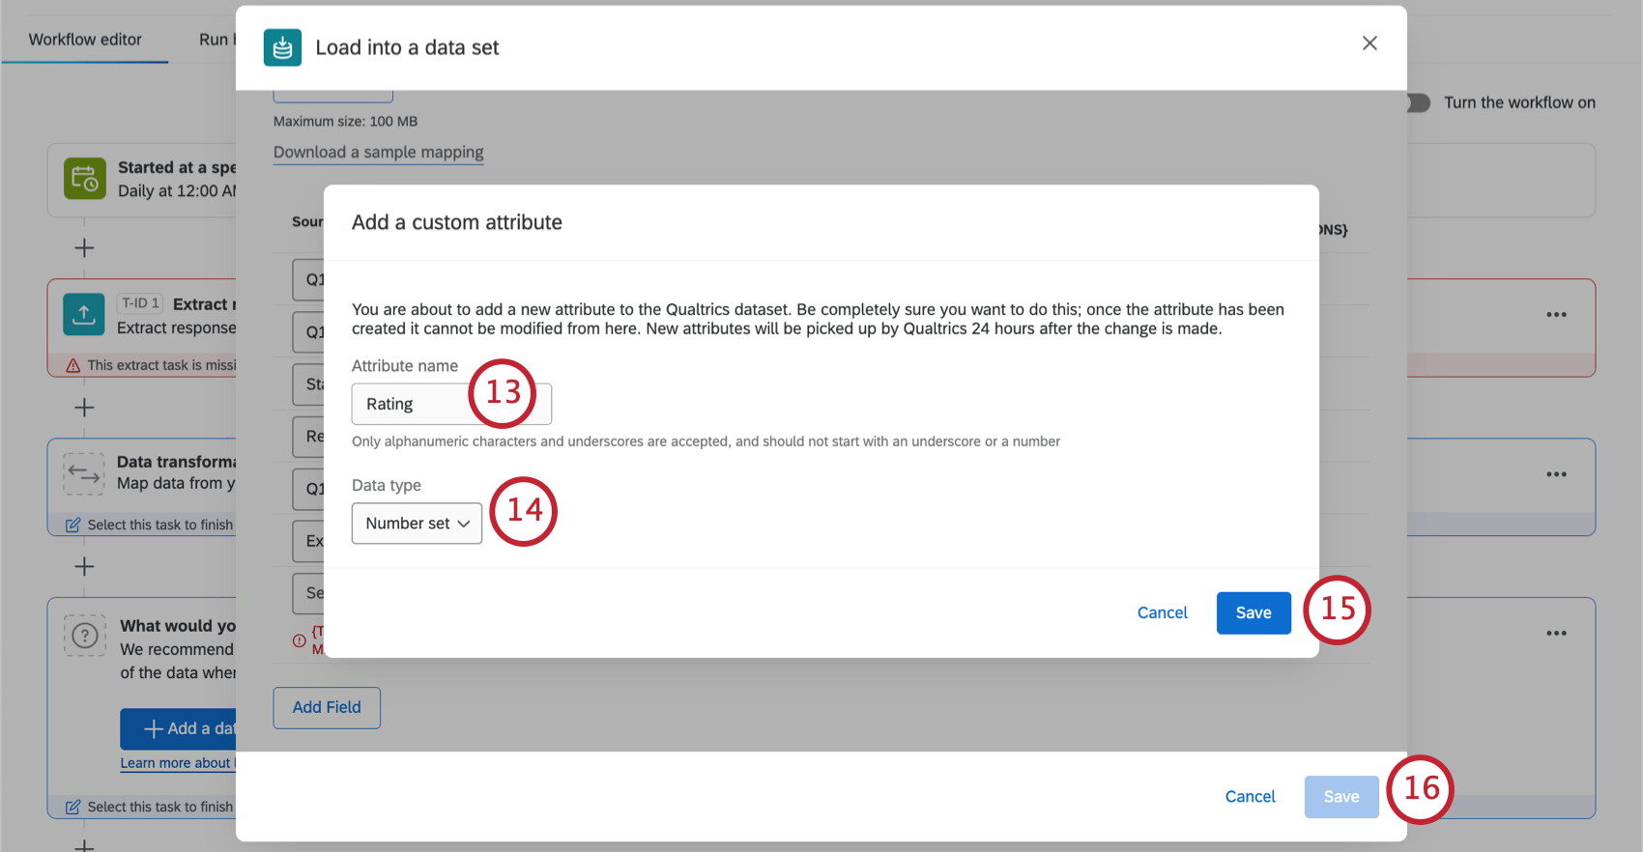Image resolution: width=1643 pixels, height=852 pixels.
Task: Click the question mark placeholder task icon
Action: tap(84, 636)
